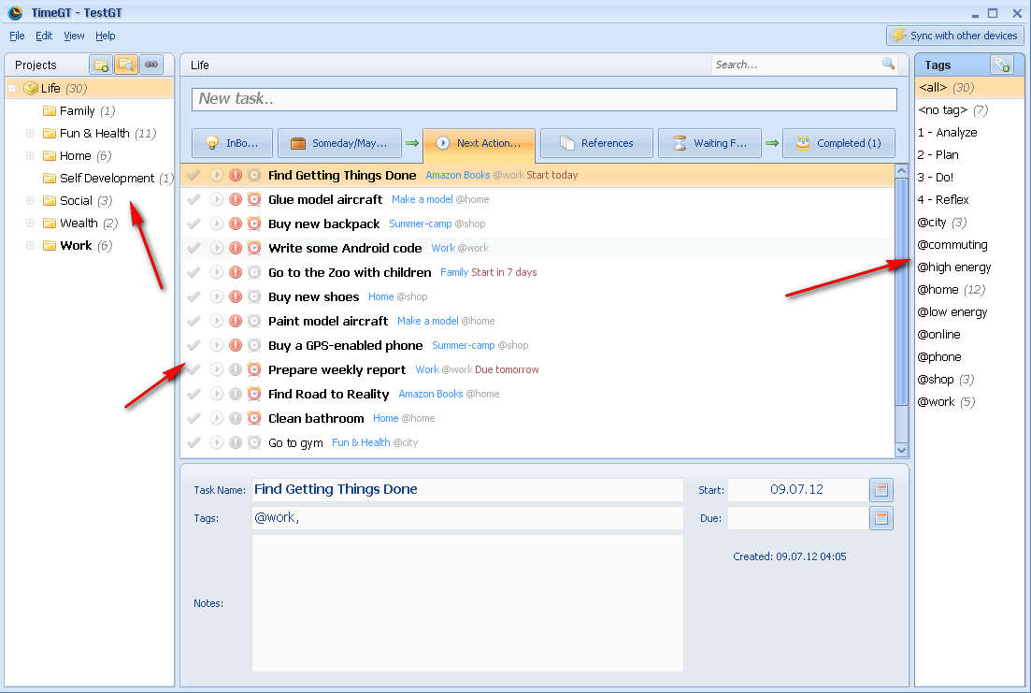Check off the Clean bathroom task
This screenshot has height=693, width=1031.
click(193, 418)
